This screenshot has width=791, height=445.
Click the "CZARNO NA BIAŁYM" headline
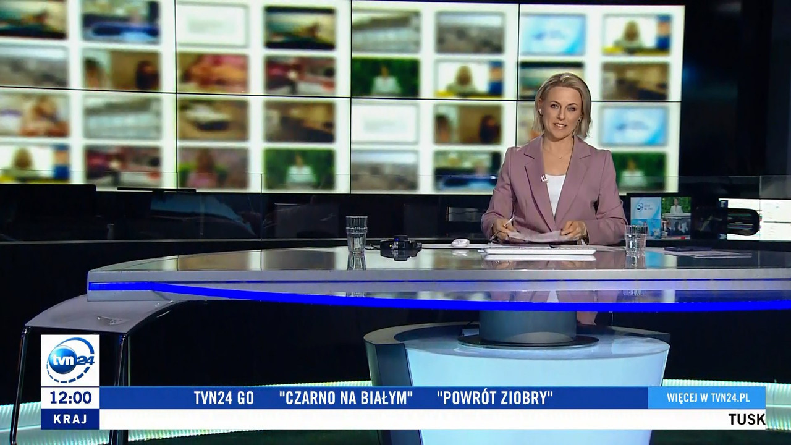click(346, 398)
